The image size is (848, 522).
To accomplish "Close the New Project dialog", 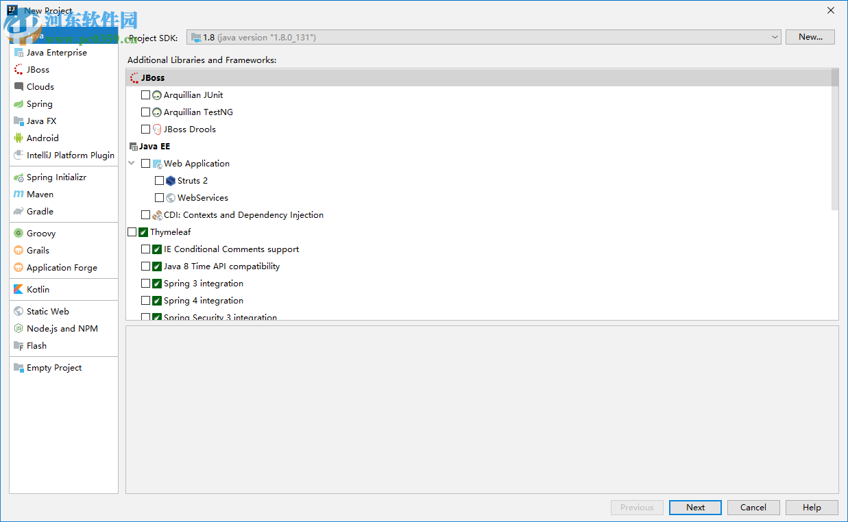I will click(x=831, y=10).
